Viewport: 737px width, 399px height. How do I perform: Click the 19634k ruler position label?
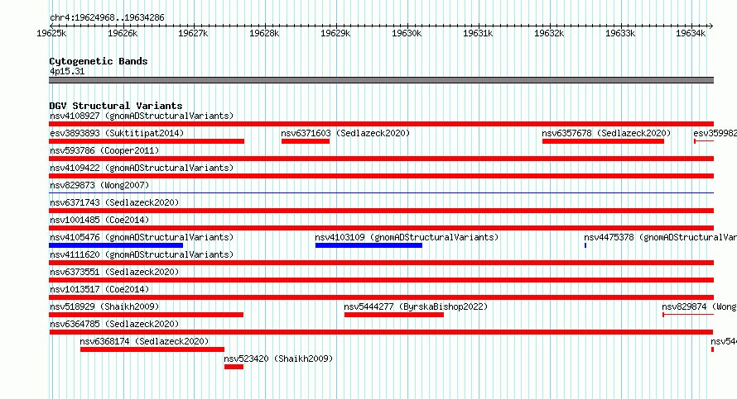pyautogui.click(x=691, y=33)
